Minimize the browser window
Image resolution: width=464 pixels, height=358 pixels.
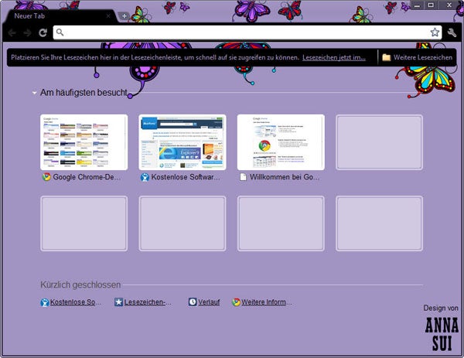point(417,5)
